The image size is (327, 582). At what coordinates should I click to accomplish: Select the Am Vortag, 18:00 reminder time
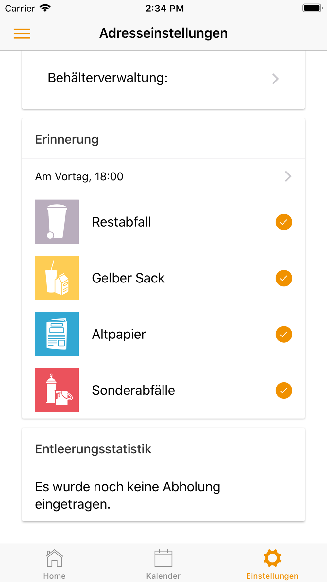point(79,176)
